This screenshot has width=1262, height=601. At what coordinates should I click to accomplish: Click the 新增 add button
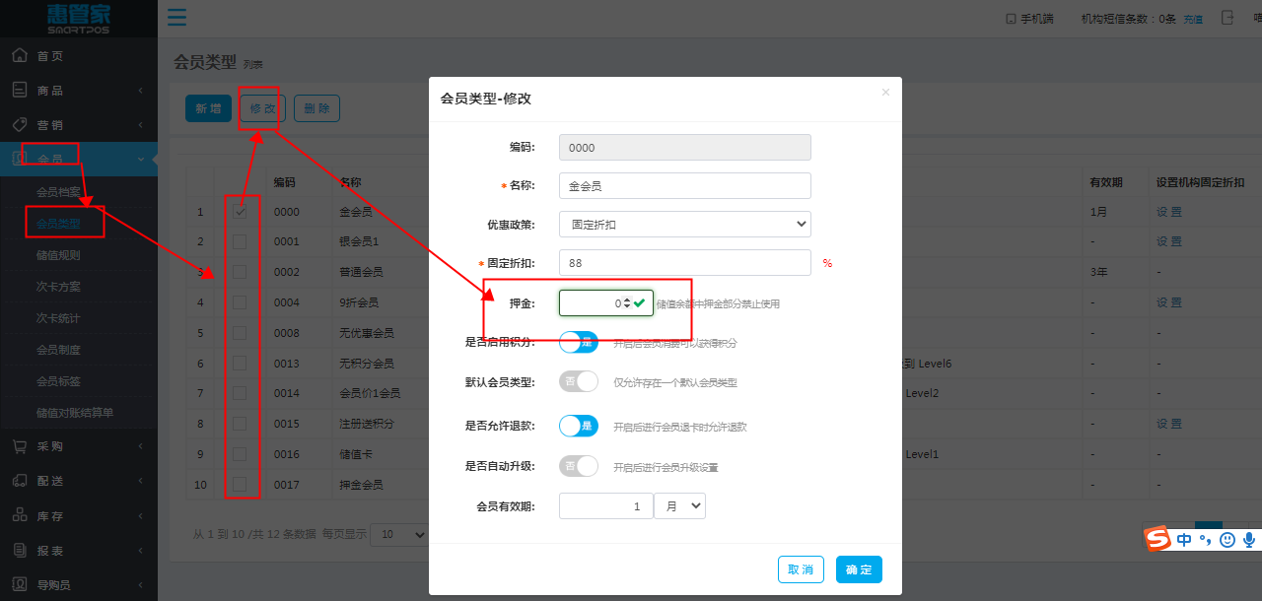point(208,108)
